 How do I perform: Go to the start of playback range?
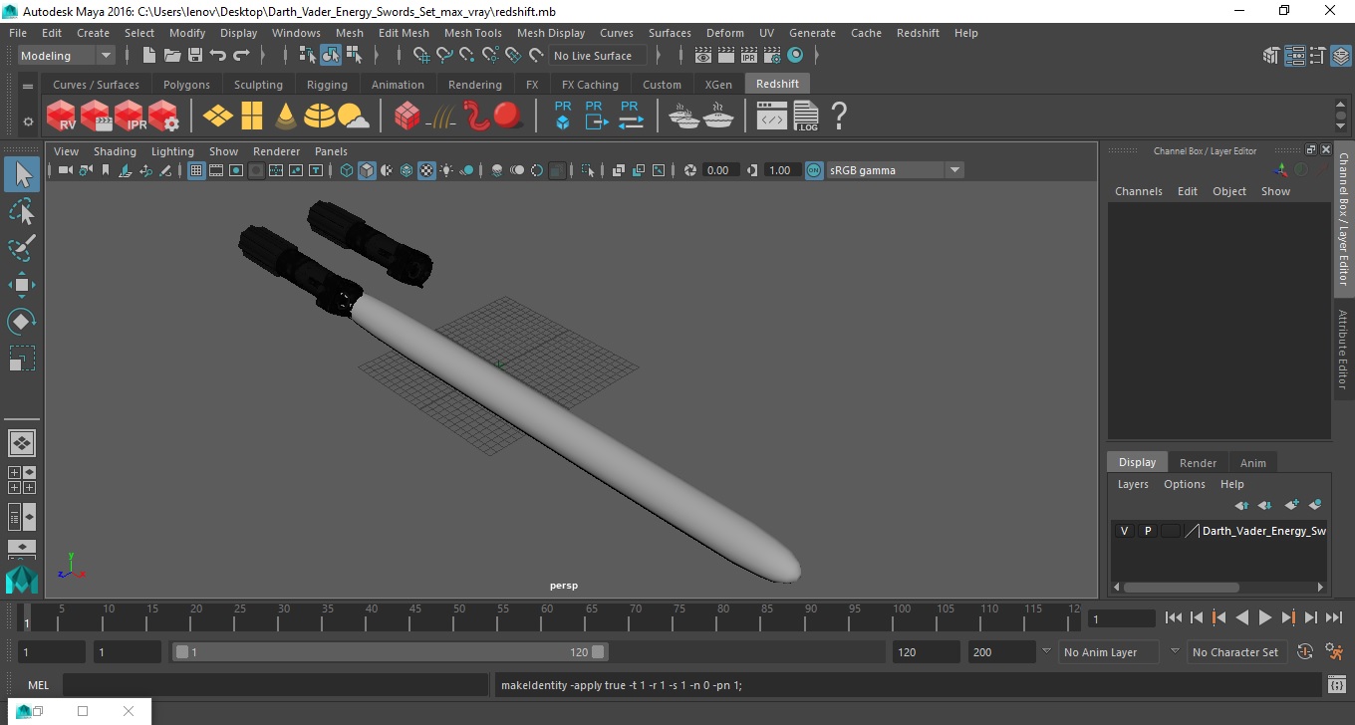(x=1174, y=617)
